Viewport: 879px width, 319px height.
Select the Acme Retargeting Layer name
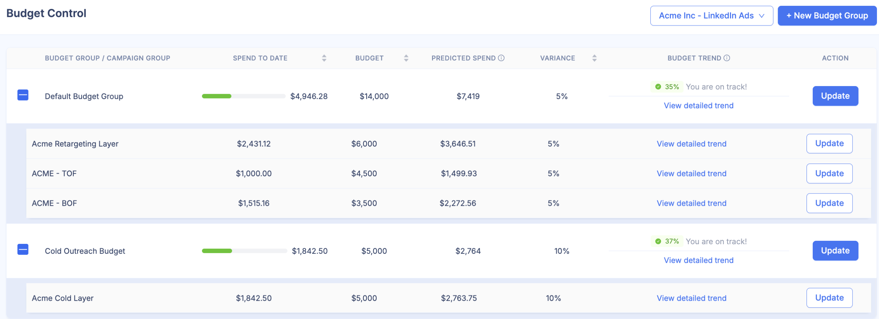tap(75, 144)
